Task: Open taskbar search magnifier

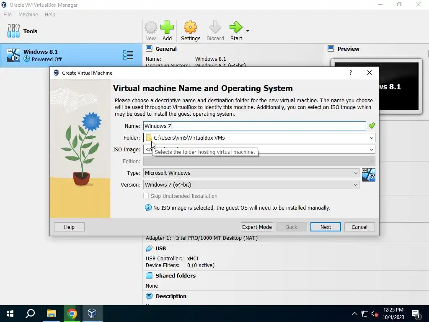Action: tap(30, 314)
